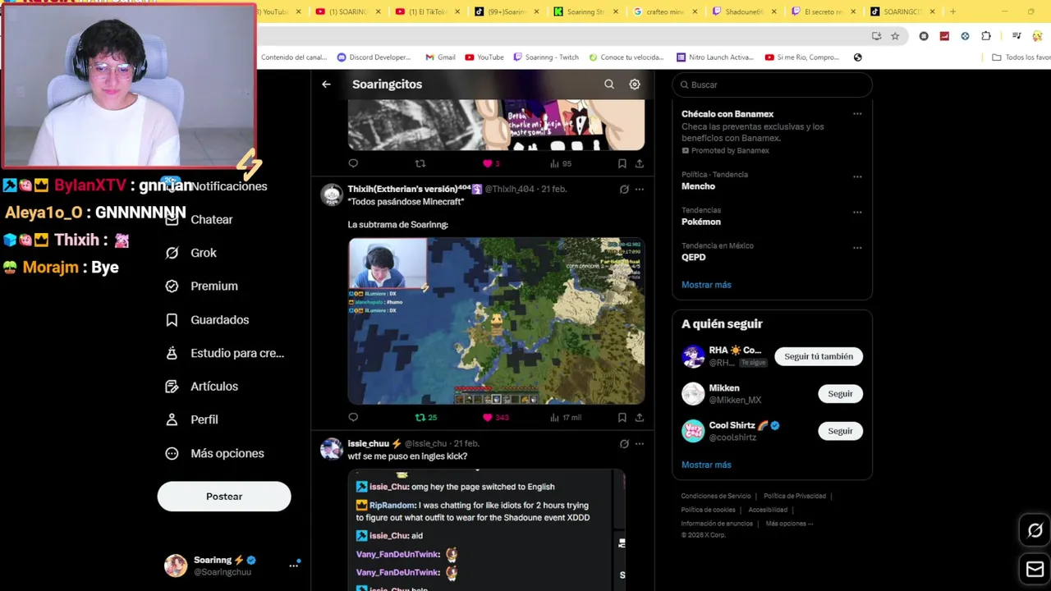Share the top tweet above Thixih's
Image resolution: width=1051 pixels, height=591 pixels.
639,164
